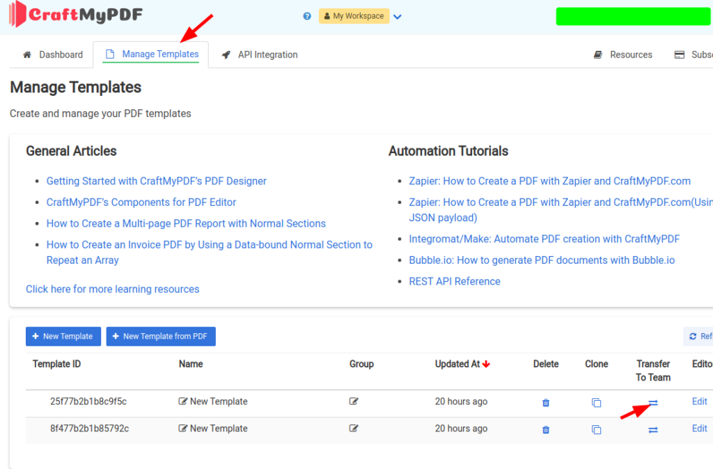This screenshot has width=713, height=469.
Task: Open Zapier JSON payload tutorial link
Action: click(x=561, y=210)
